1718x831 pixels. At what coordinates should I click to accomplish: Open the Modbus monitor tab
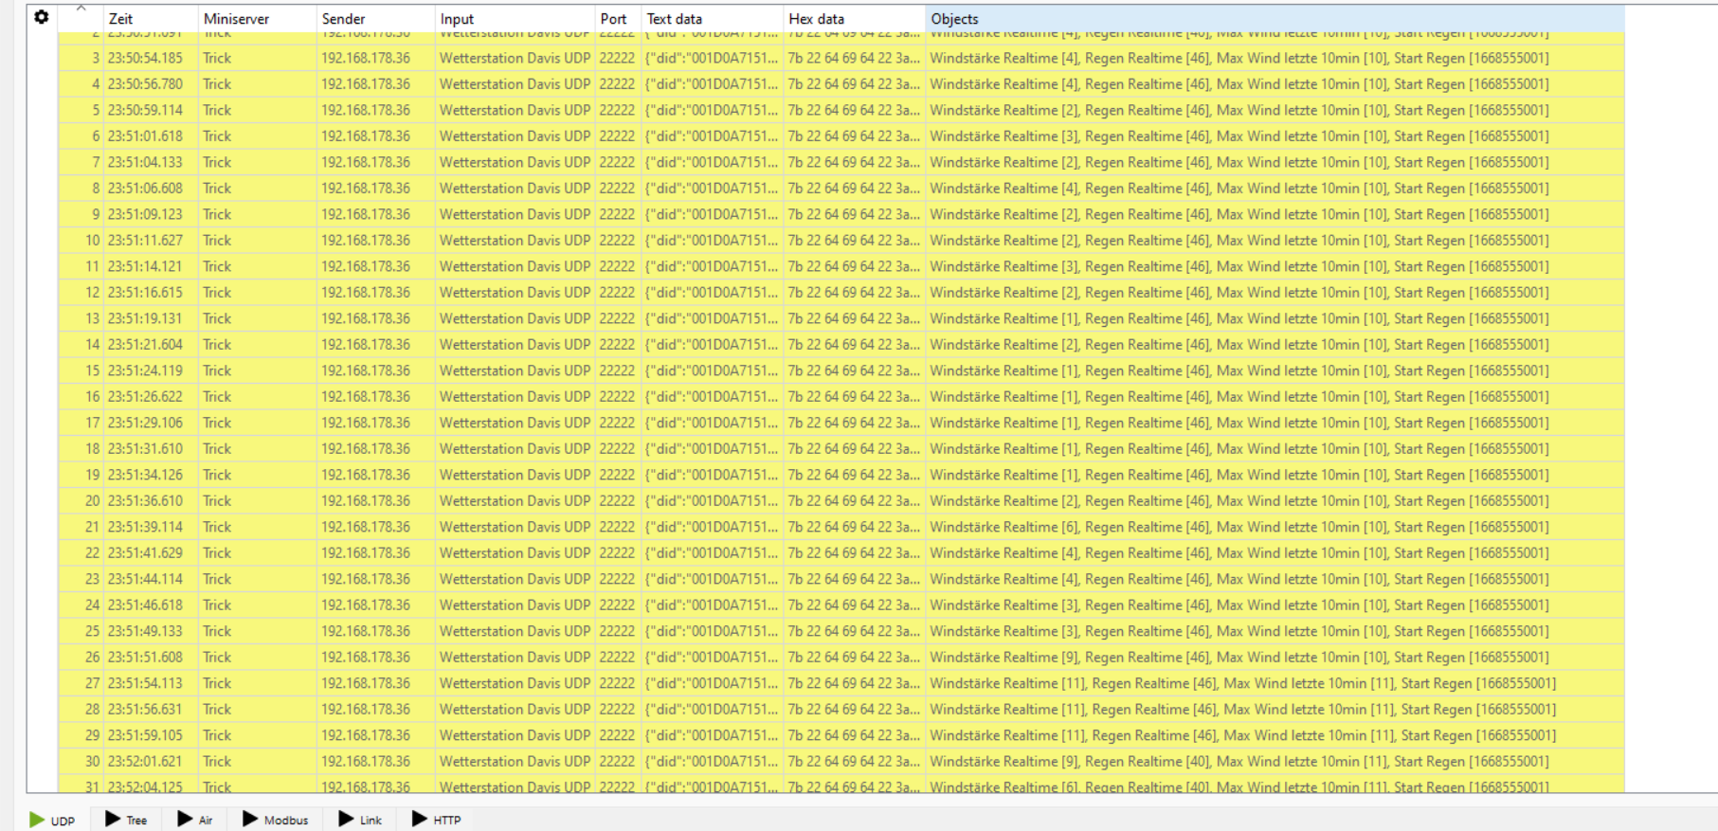[x=276, y=820]
